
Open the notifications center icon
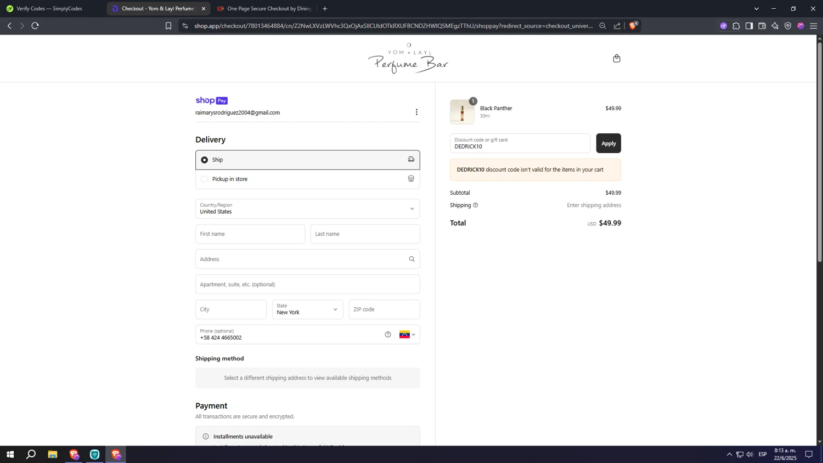tap(809, 454)
